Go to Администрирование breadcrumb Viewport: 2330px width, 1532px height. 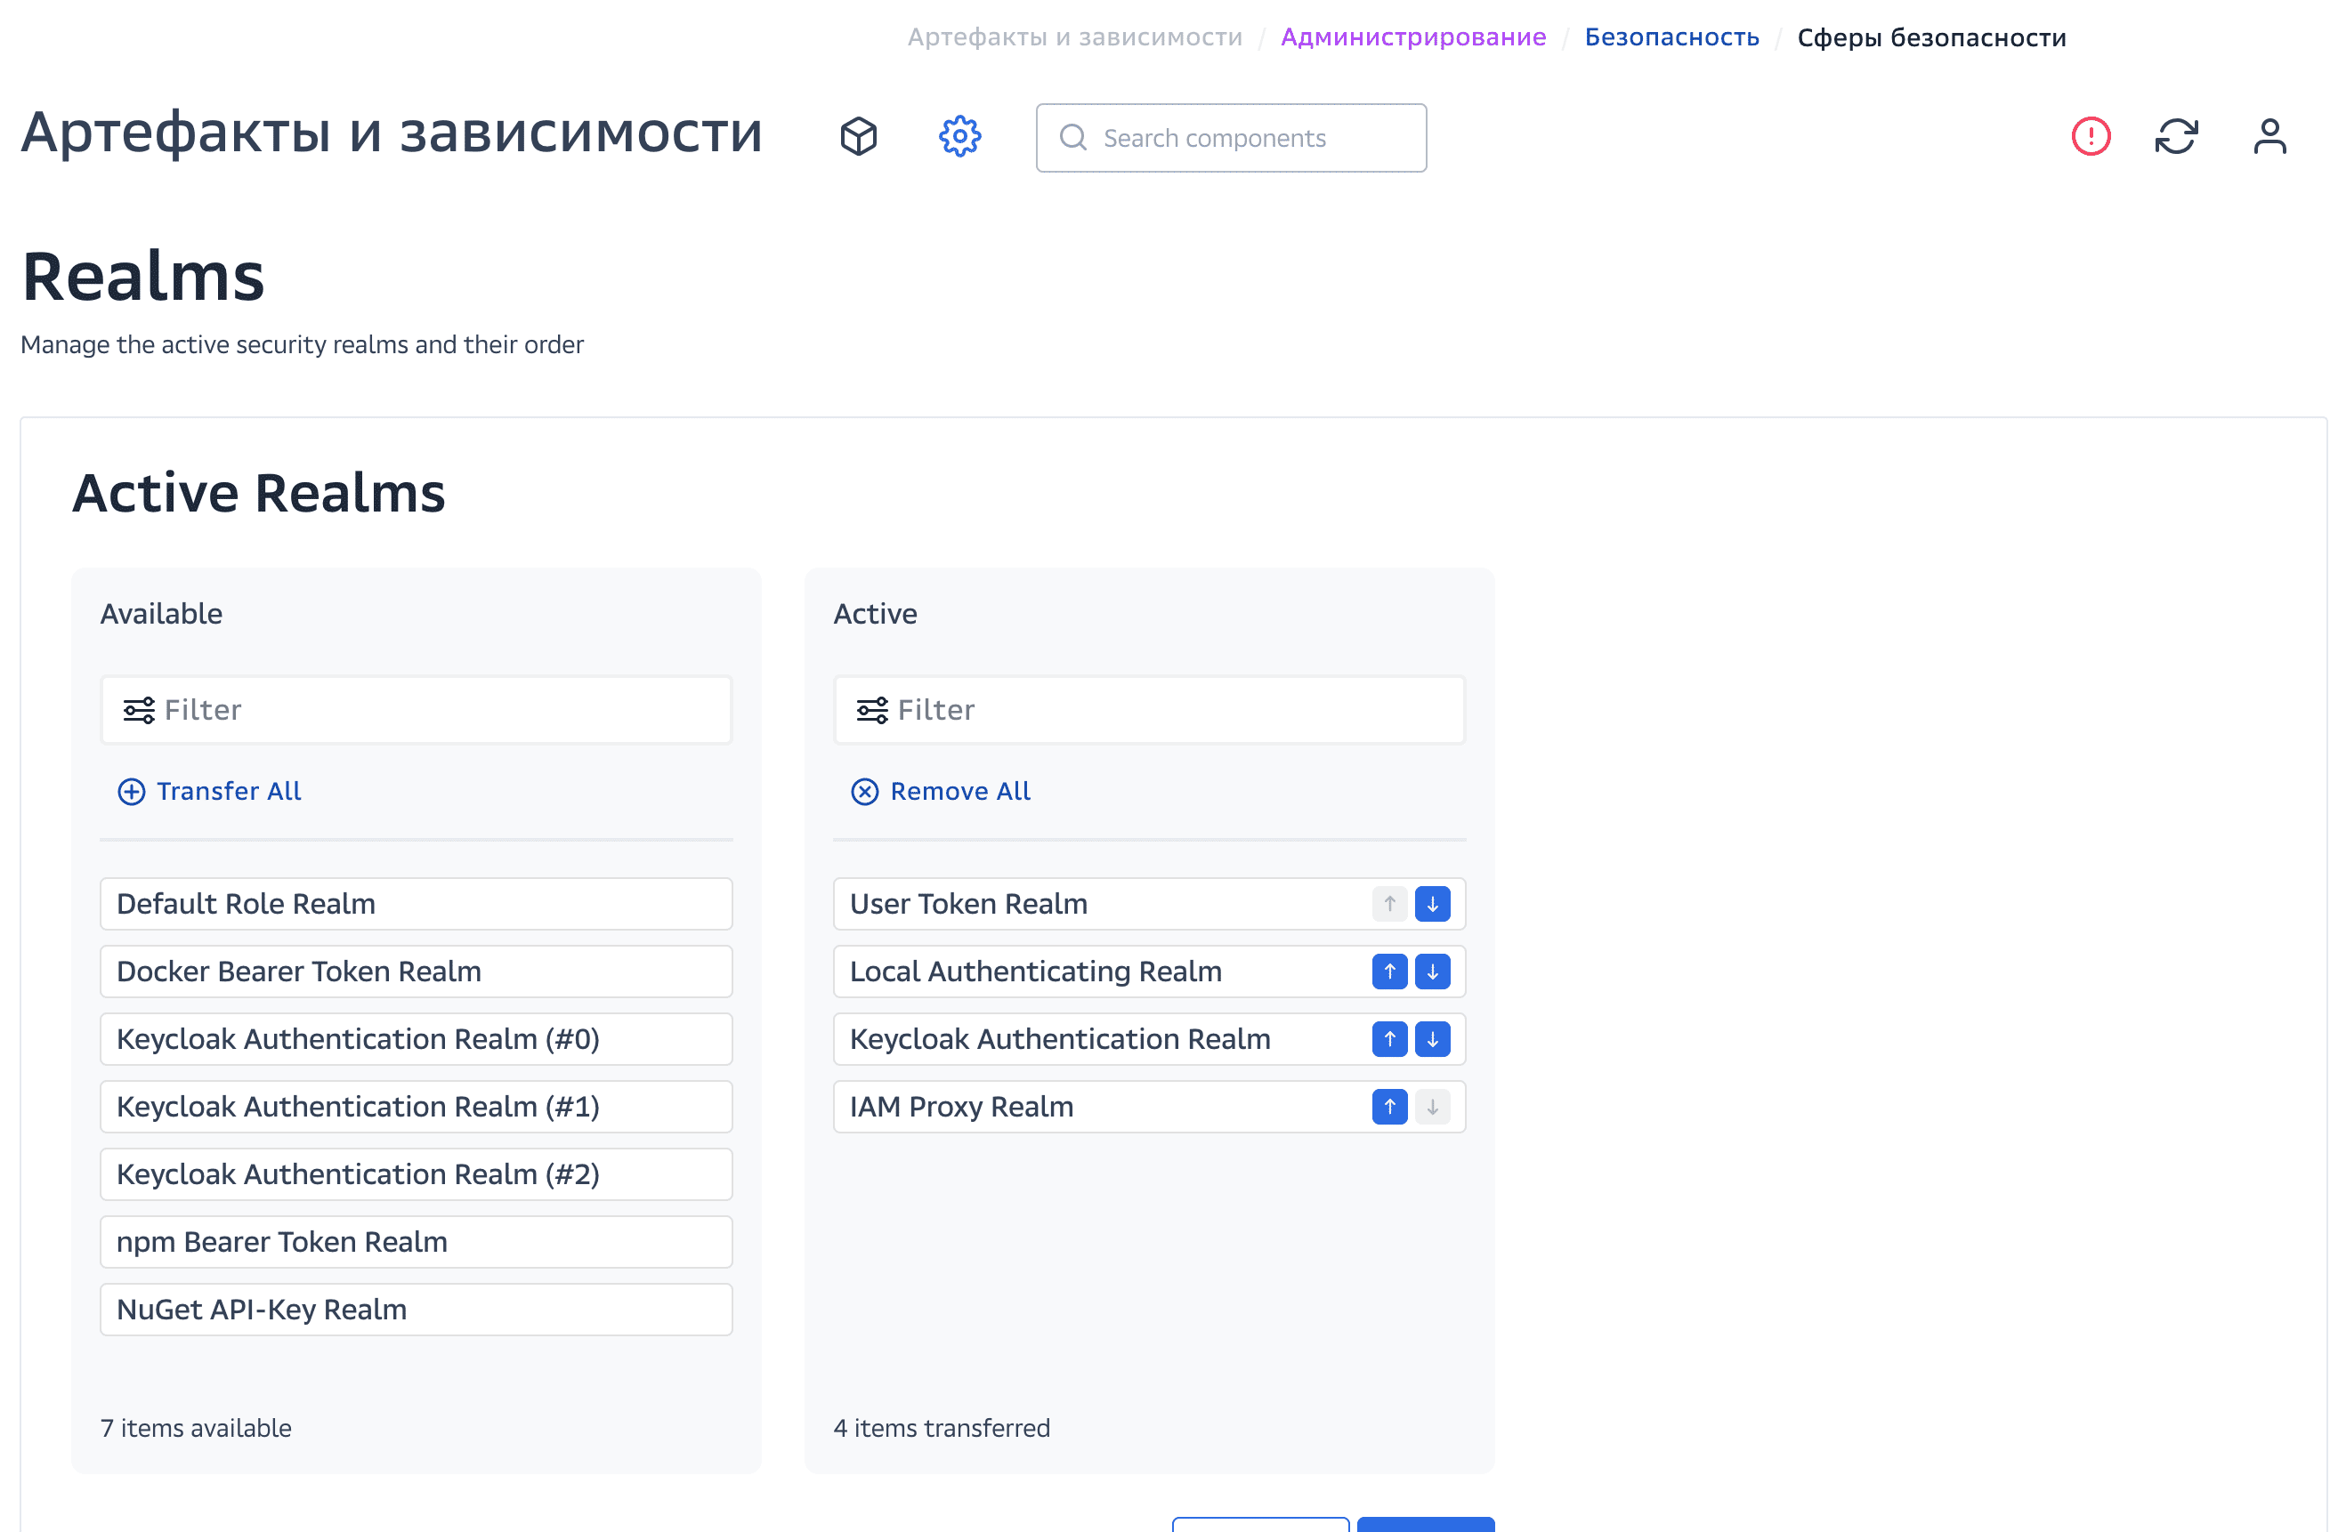click(x=1412, y=37)
